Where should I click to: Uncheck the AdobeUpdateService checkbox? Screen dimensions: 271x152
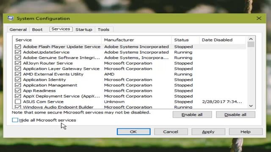(18, 52)
